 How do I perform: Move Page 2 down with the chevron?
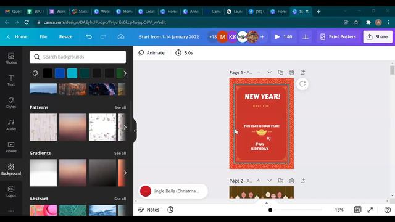[x=269, y=181]
